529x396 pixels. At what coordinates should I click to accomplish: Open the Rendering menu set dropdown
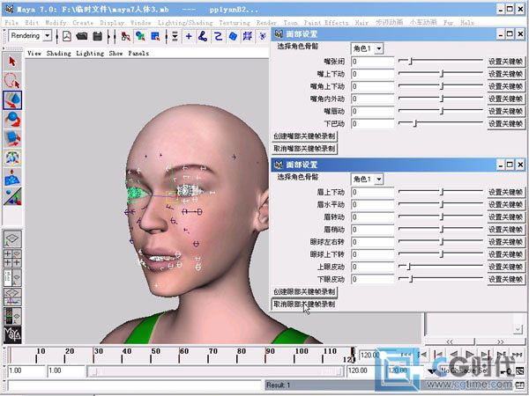[x=48, y=35]
